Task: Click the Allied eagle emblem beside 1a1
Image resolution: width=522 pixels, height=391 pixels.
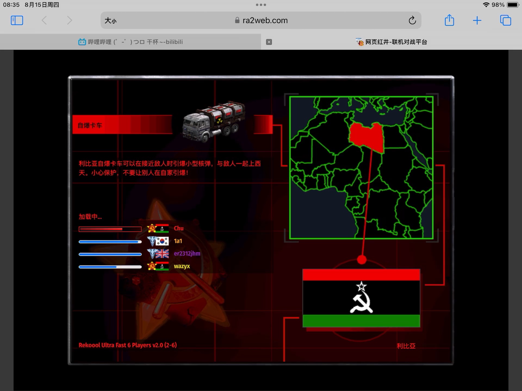Action: coord(151,241)
